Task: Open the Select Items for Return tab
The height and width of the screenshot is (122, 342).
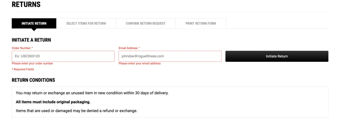Action: tap(86, 23)
